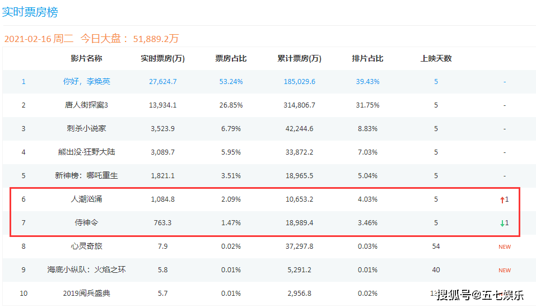Click cumulative box office 314,806.7

[300, 105]
